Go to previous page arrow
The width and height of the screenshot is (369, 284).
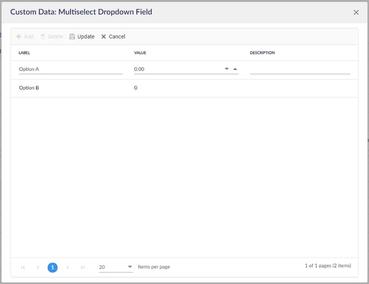(38, 267)
